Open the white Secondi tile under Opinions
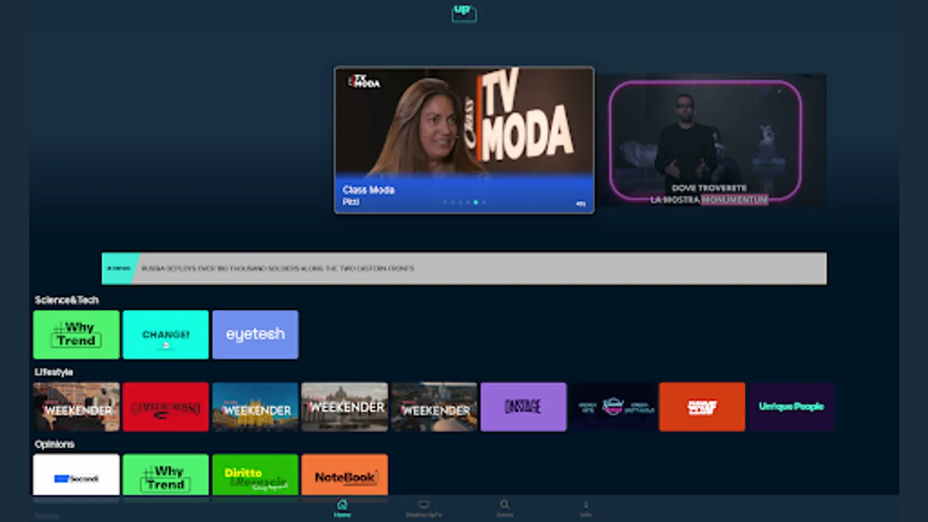This screenshot has height=522, width=928. 76,475
